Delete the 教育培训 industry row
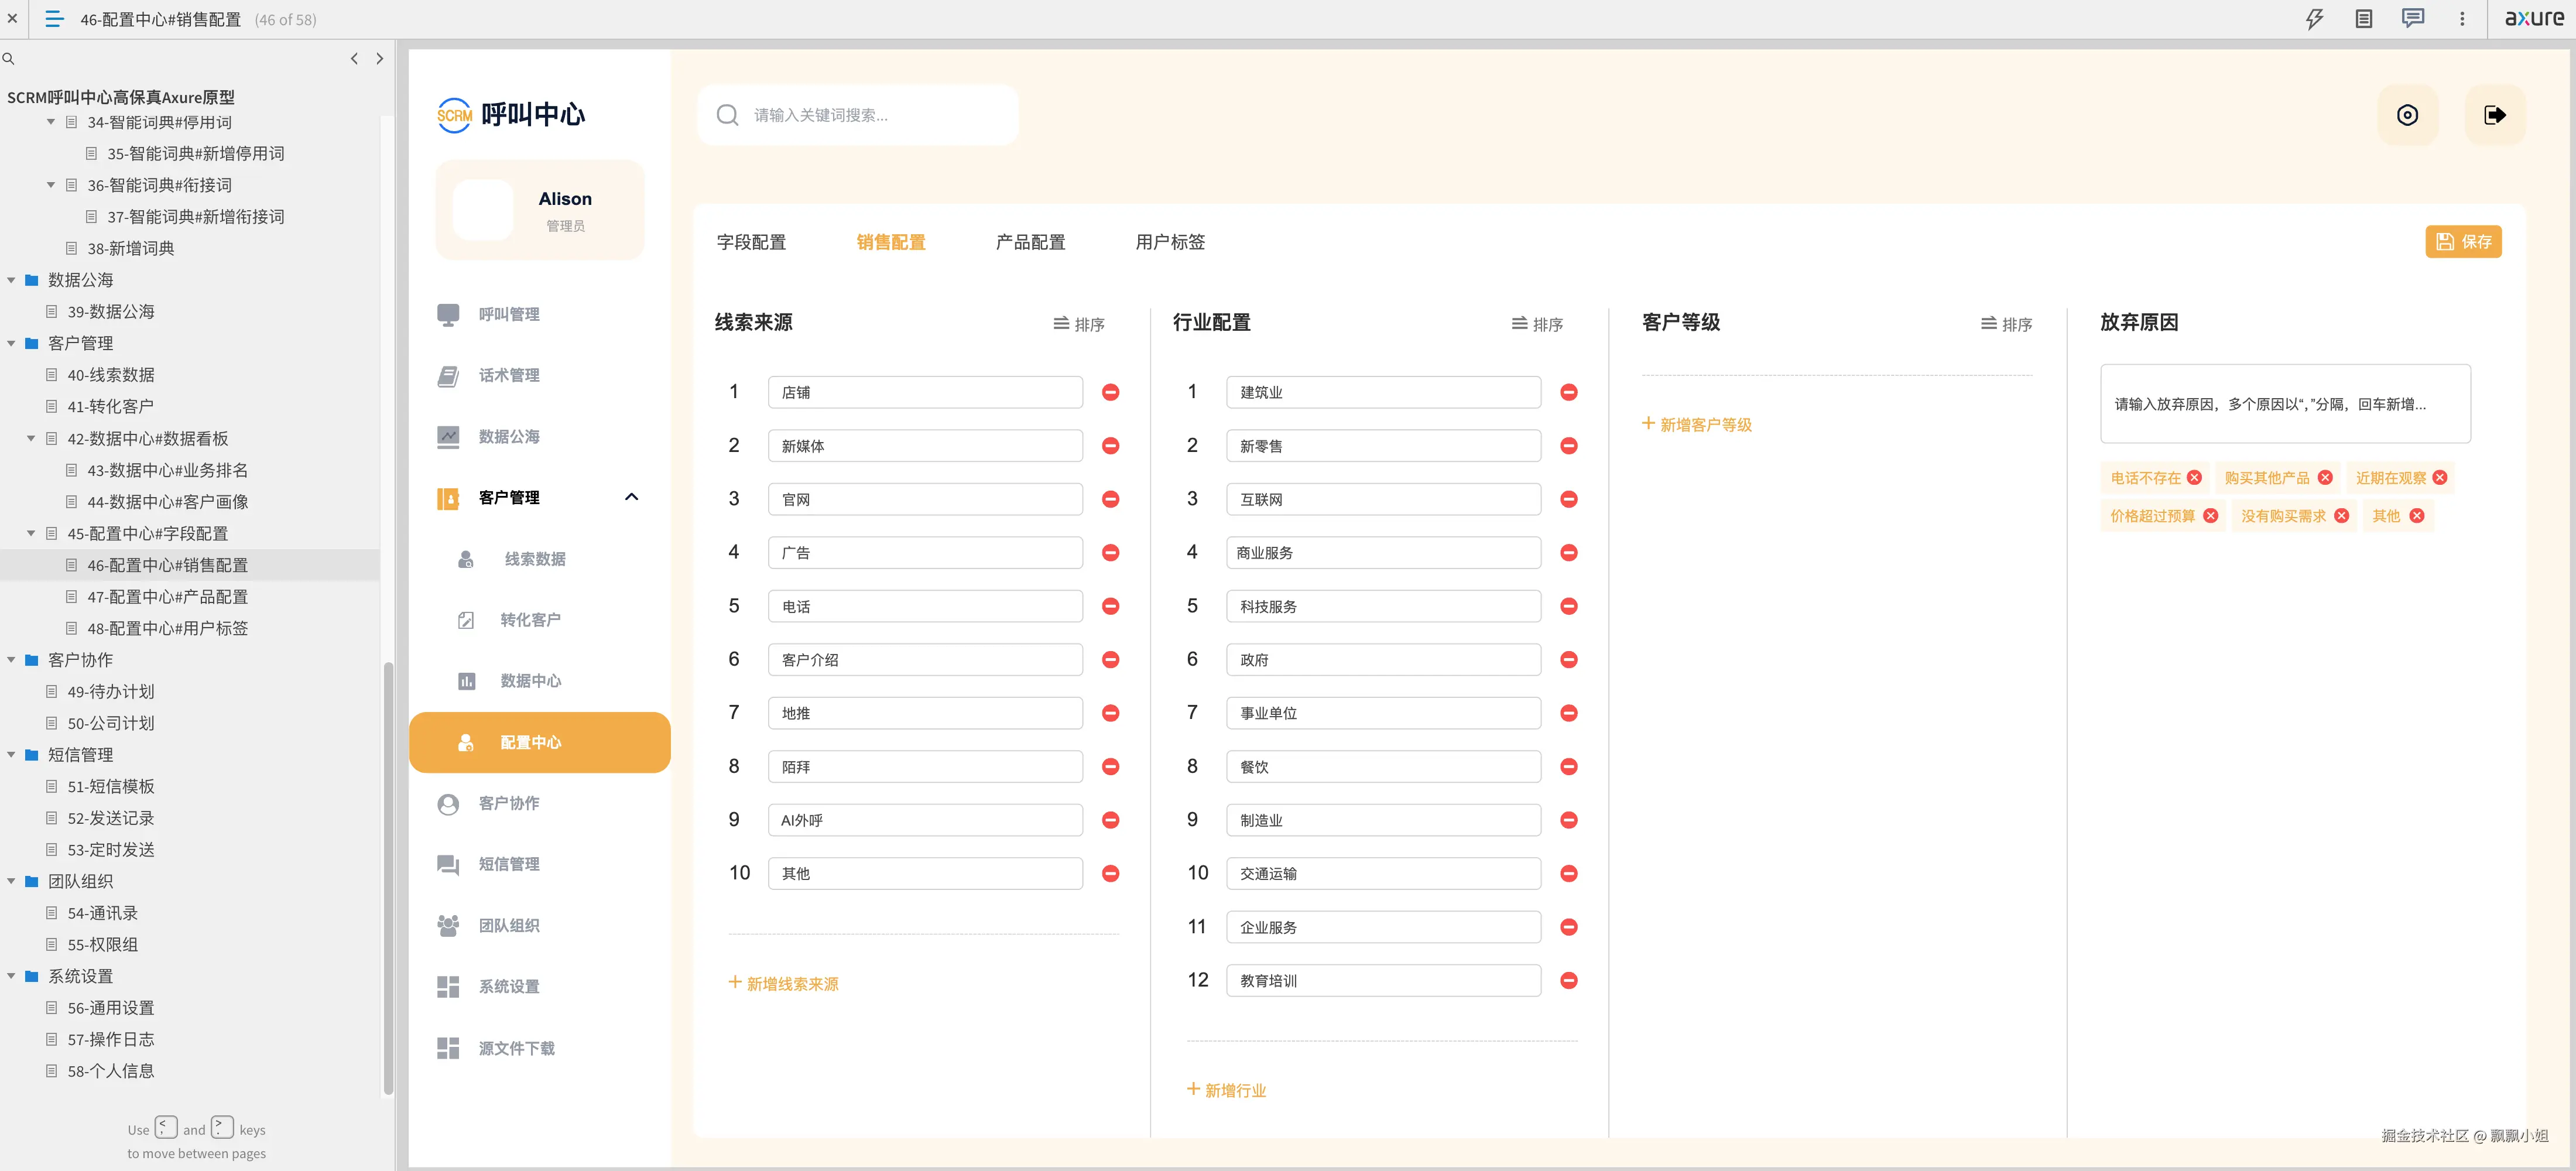 coord(1568,981)
